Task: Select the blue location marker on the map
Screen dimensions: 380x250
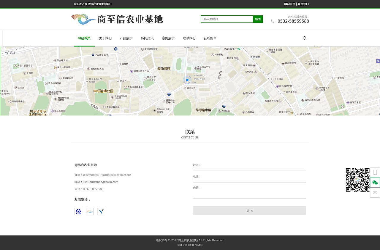Action: [x=187, y=80]
